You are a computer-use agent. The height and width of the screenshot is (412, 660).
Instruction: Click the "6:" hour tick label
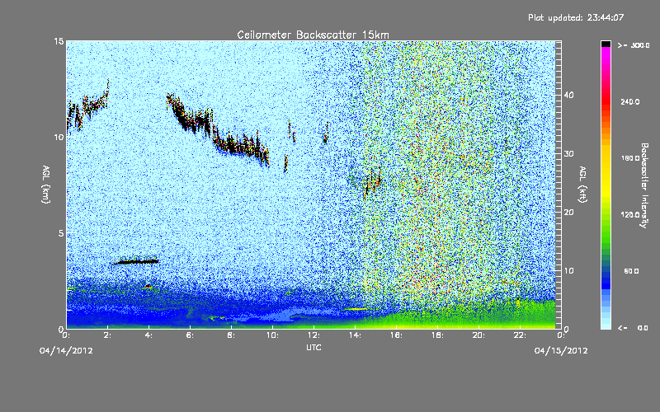coord(190,335)
